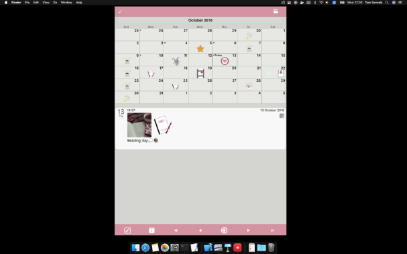Select the October 2016 month title
The width and height of the screenshot is (407, 254).
(200, 20)
